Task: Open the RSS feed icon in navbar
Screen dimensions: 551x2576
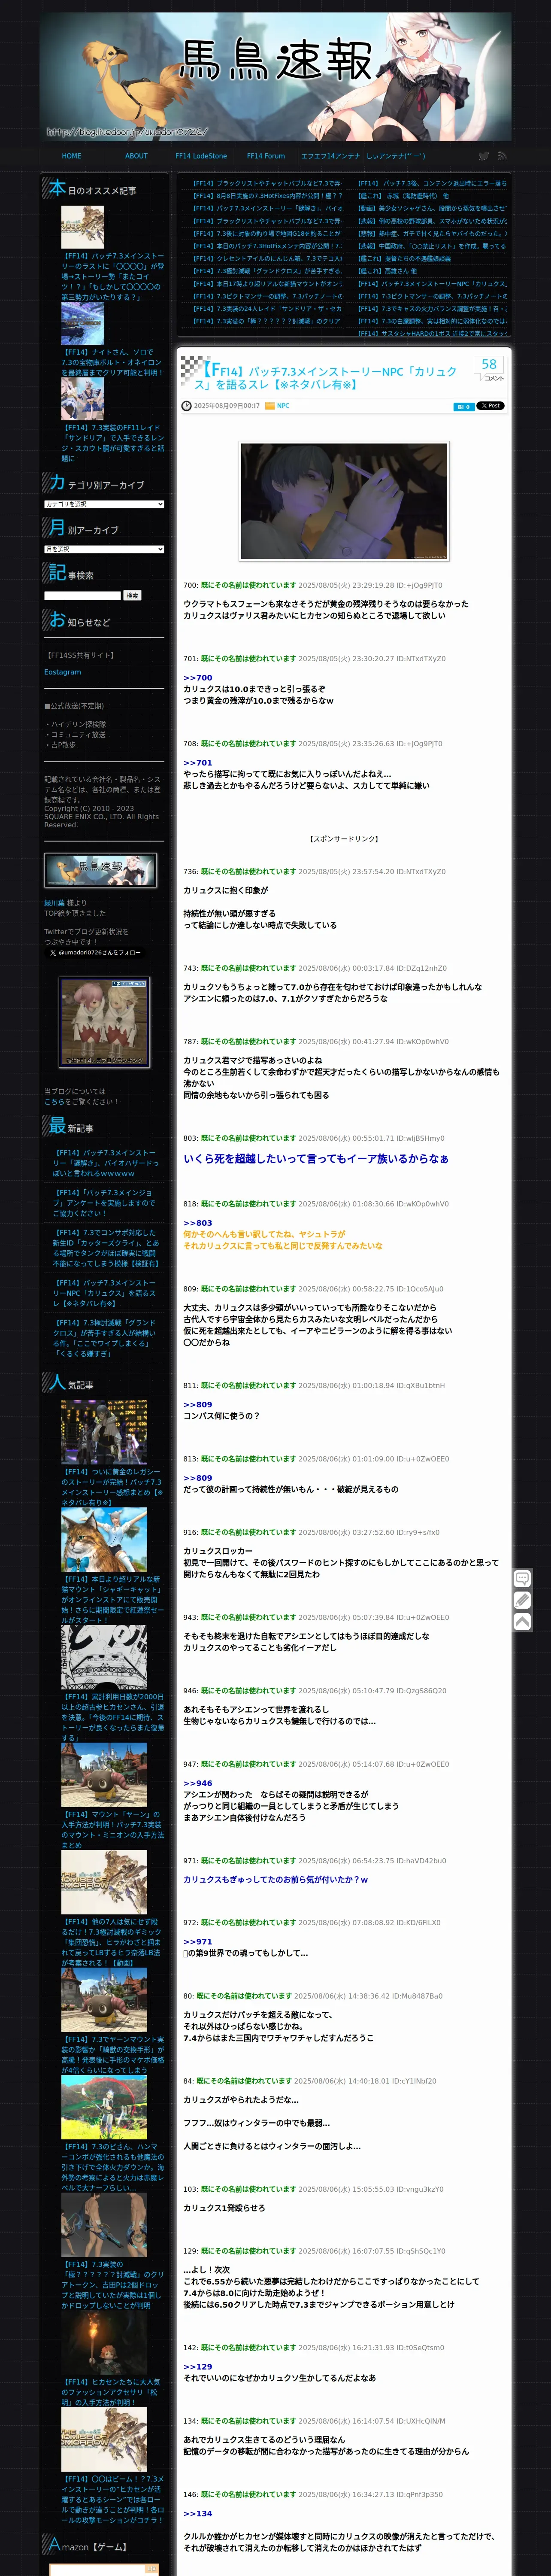Action: [503, 156]
